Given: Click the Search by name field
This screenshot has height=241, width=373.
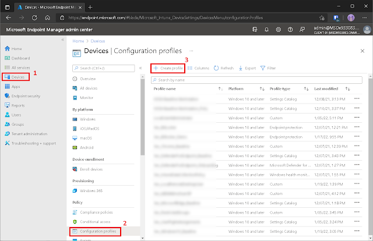Looking at the screenshot, I should [256, 80].
